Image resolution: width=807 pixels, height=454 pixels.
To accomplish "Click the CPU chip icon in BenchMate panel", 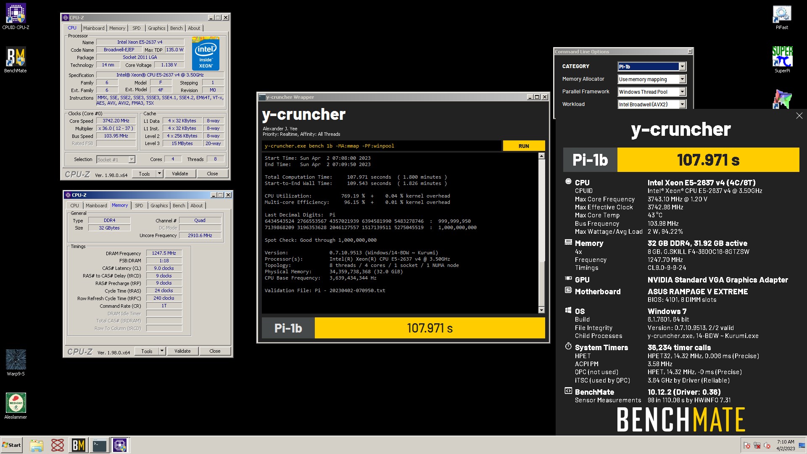I will (x=568, y=182).
